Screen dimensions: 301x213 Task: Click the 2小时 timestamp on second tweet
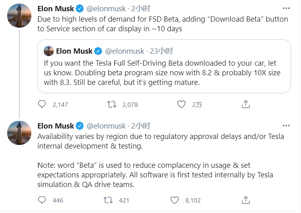(x=140, y=126)
